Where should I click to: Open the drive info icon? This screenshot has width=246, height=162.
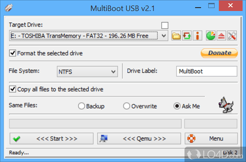pos(197,36)
